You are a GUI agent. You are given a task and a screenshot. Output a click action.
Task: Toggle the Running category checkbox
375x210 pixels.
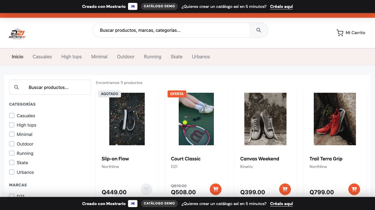[12, 153]
